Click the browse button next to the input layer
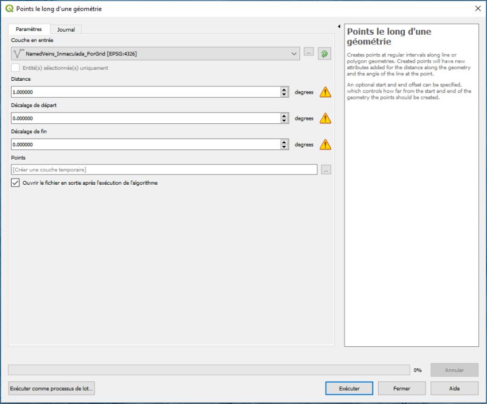487x404 pixels. 308,52
